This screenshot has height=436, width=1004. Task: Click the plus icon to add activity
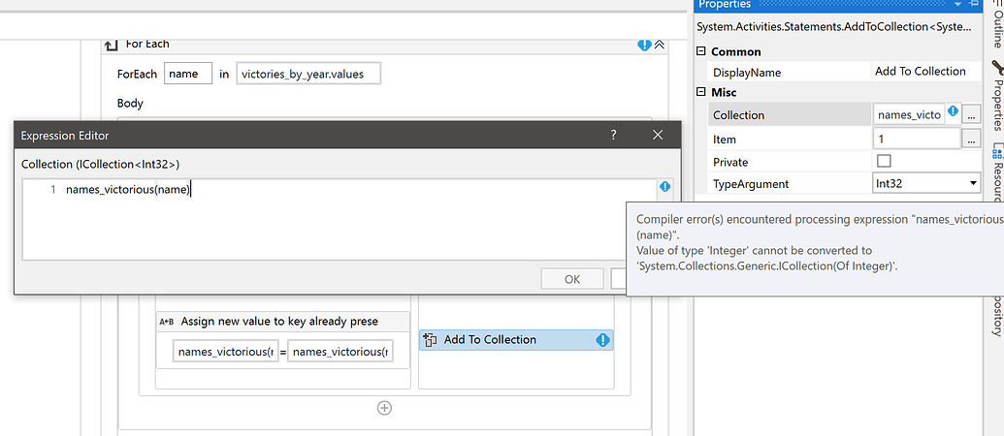click(384, 408)
